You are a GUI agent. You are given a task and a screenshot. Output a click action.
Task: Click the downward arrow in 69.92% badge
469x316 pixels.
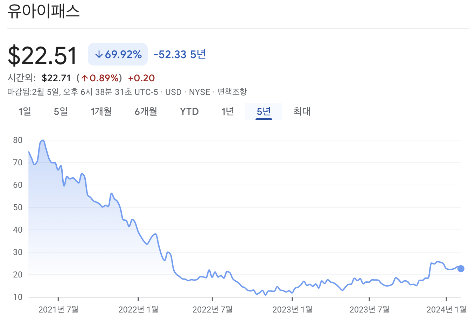[x=99, y=54]
